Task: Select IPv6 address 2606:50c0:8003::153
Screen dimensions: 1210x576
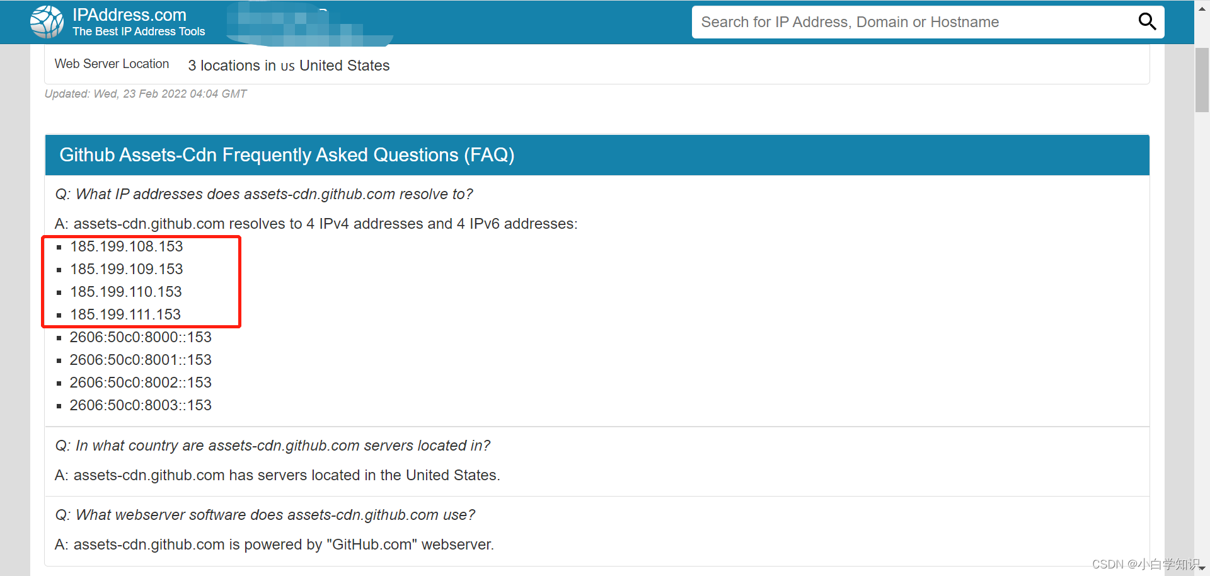Action: 141,405
